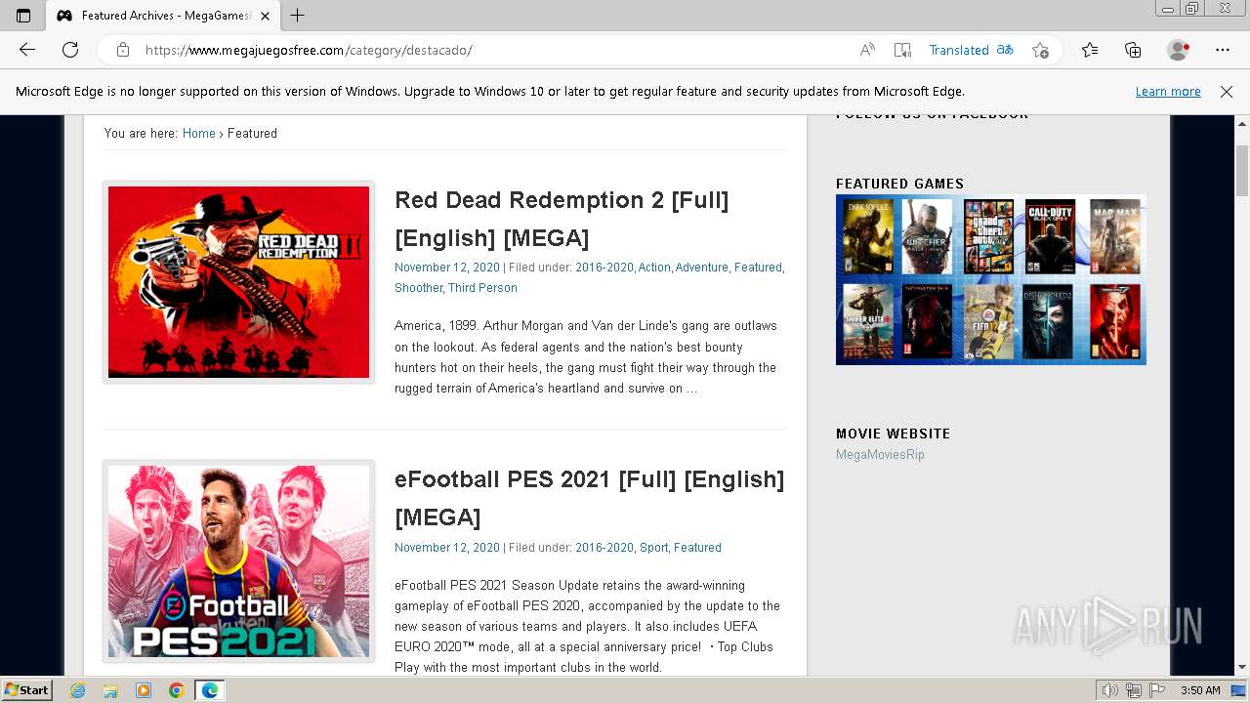Add this page to favorites
This screenshot has width=1250, height=703.
pos(1040,50)
